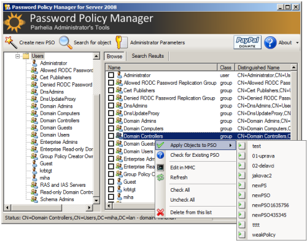
Task: Click the Create new PSO wand icon
Action: point(11,42)
